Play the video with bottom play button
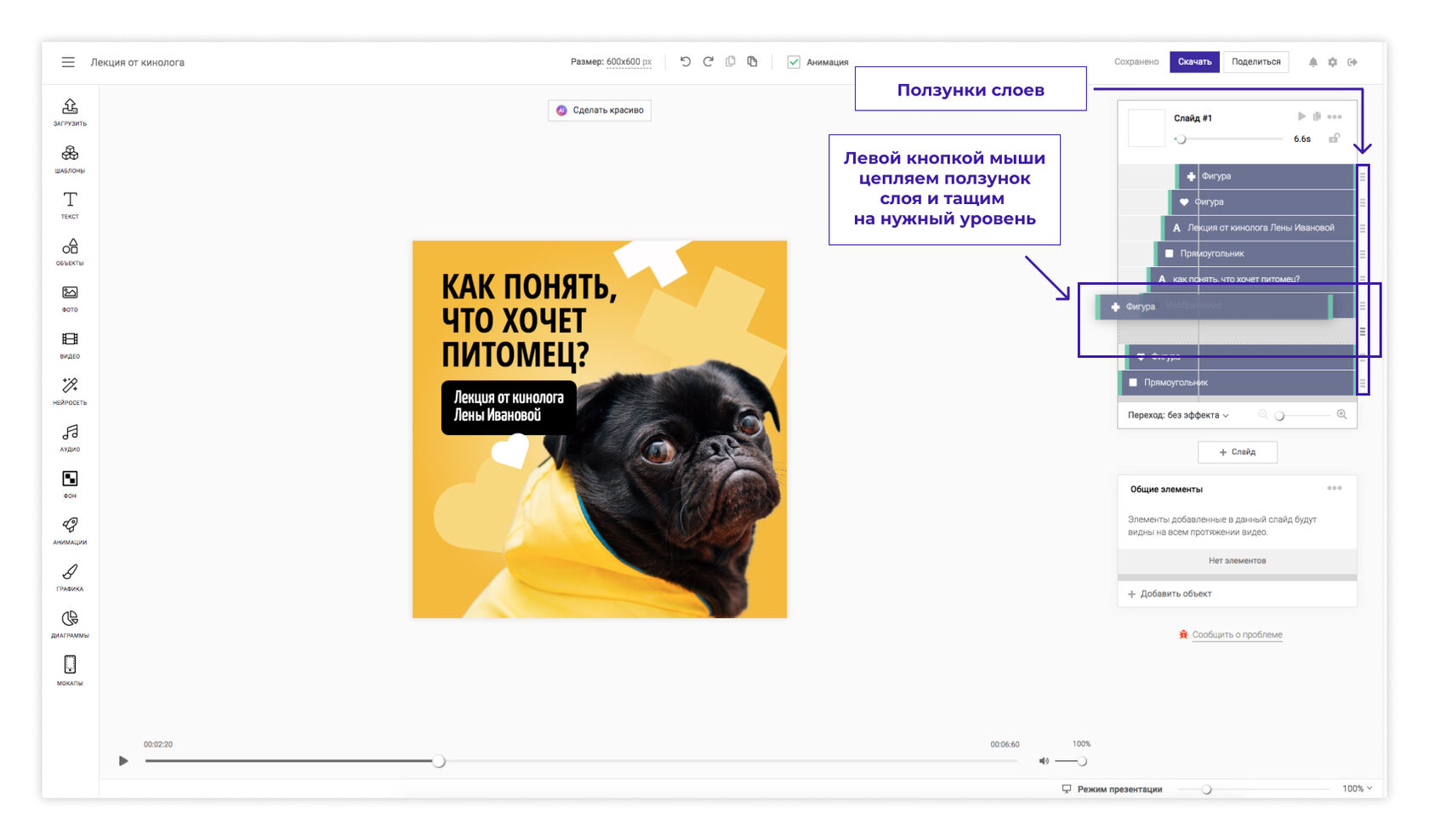 123,761
